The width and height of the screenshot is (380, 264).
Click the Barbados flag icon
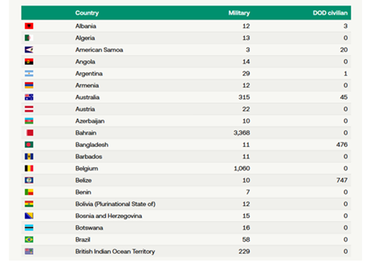click(x=28, y=157)
